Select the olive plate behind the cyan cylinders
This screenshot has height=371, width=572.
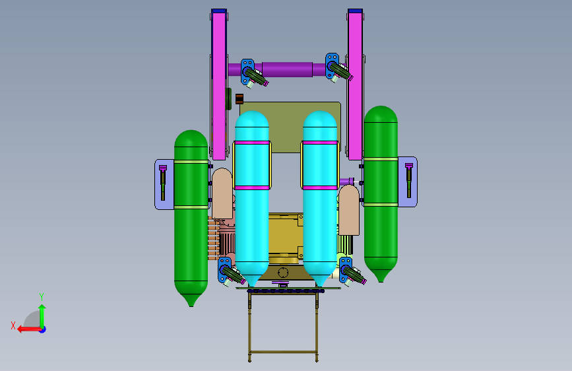click(286, 127)
